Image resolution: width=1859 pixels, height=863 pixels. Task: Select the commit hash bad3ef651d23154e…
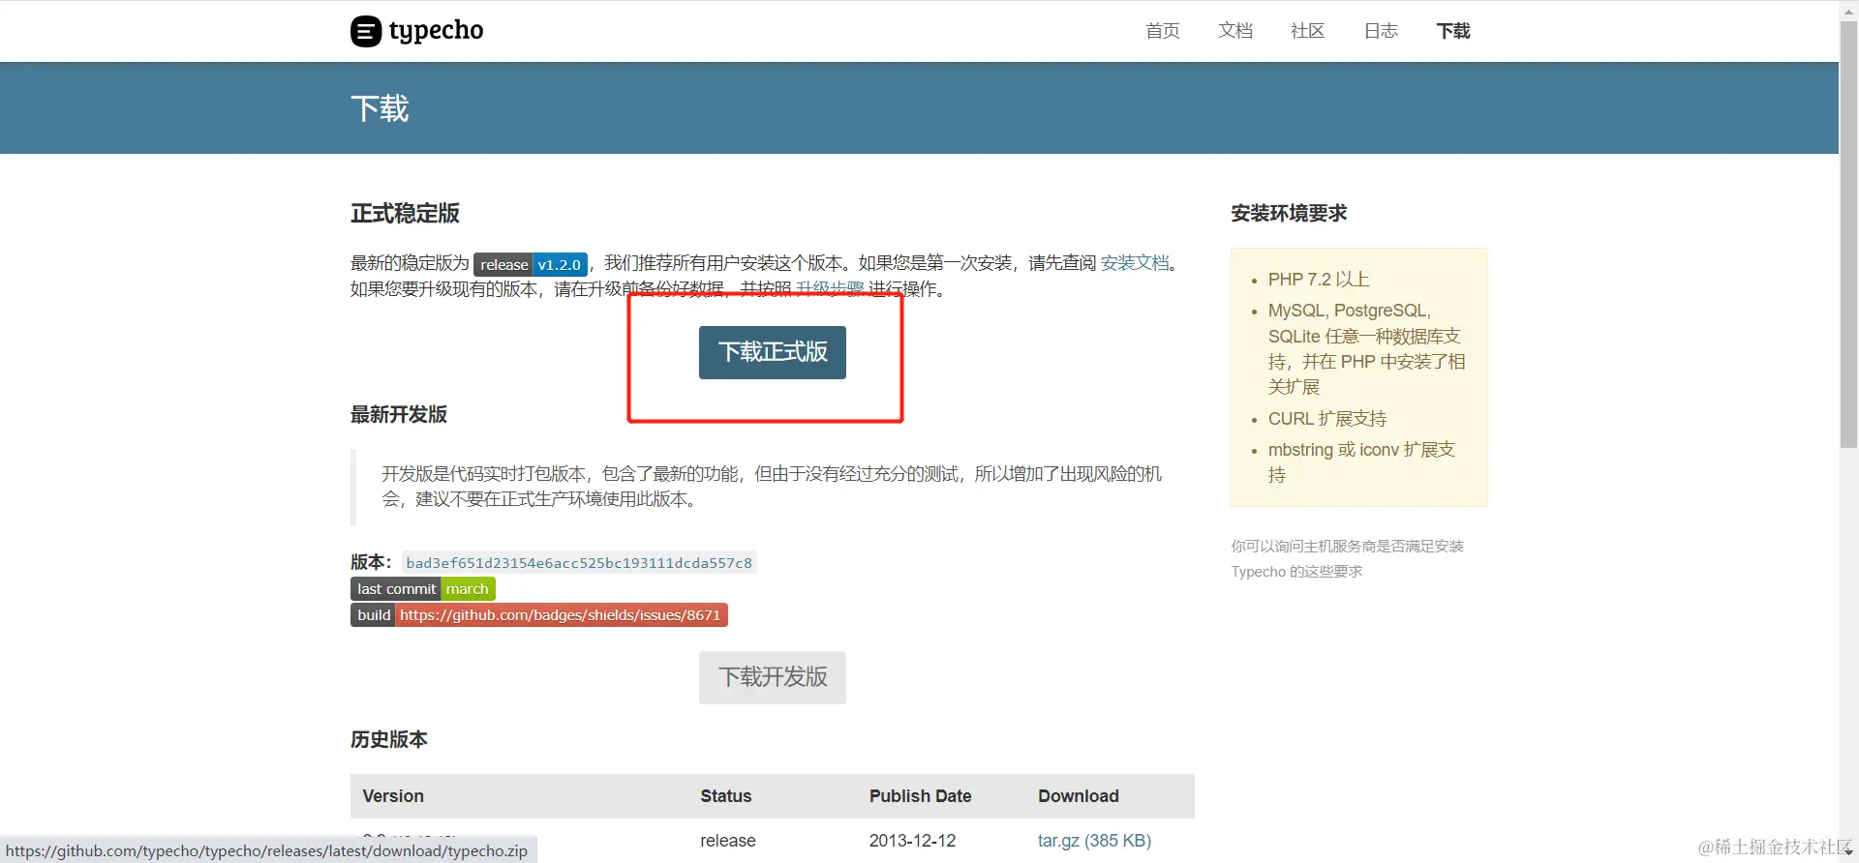(x=579, y=562)
